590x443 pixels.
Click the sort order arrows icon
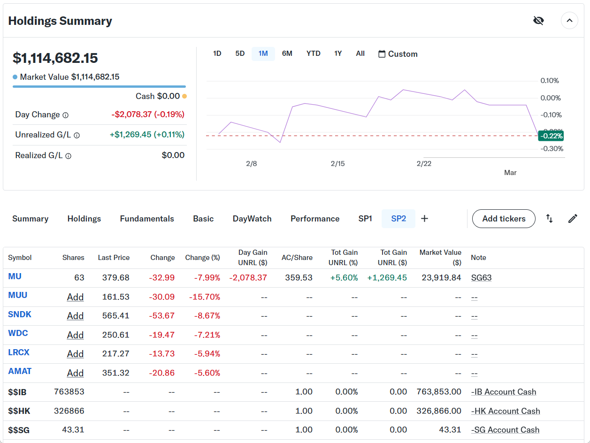pyautogui.click(x=549, y=219)
